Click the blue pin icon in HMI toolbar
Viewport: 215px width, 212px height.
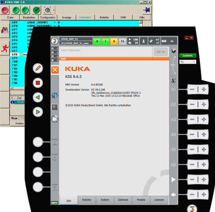click(x=147, y=10)
